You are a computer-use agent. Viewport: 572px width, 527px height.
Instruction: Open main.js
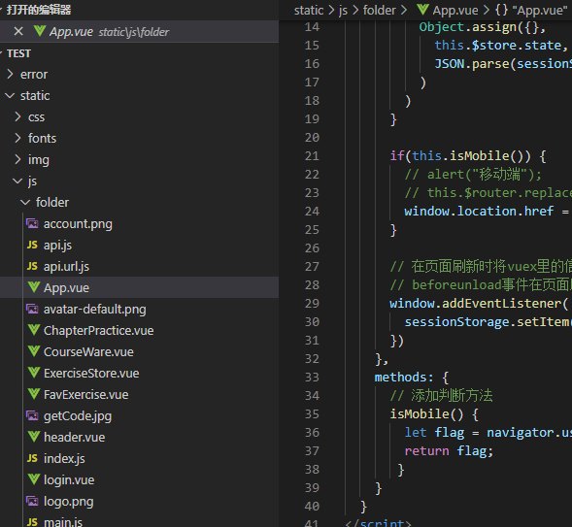click(x=63, y=522)
